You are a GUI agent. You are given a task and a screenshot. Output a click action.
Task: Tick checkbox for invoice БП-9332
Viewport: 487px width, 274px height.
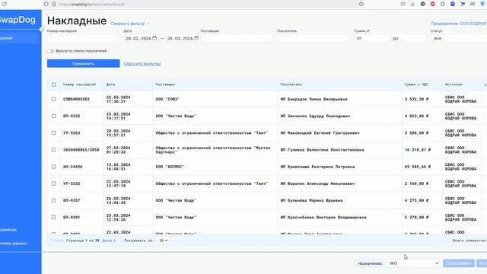pyautogui.click(x=54, y=116)
